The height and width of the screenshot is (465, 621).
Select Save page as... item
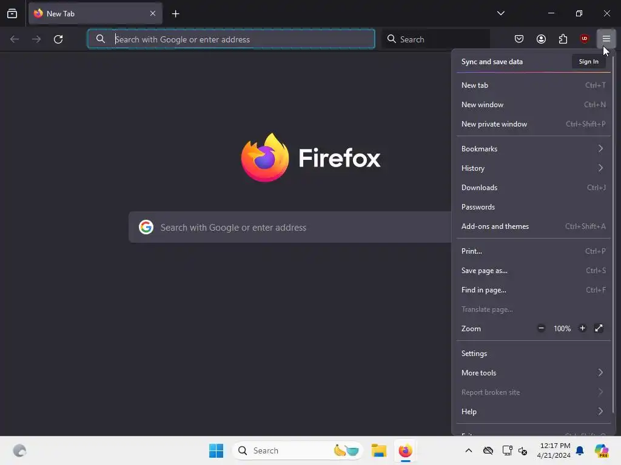534,271
